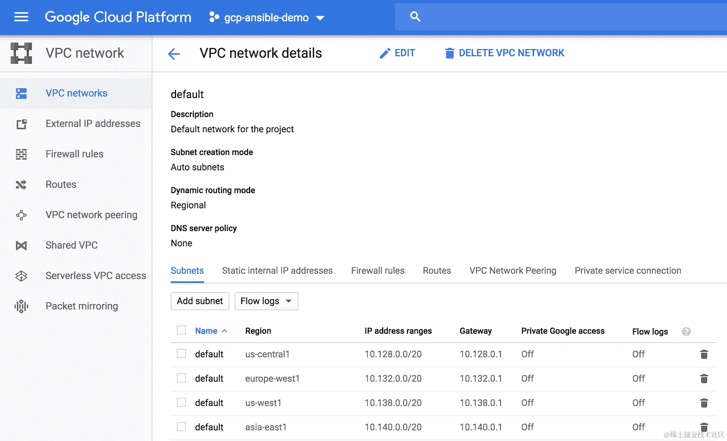The image size is (727, 441).
Task: Click the VPC network product icon
Action: [x=21, y=53]
